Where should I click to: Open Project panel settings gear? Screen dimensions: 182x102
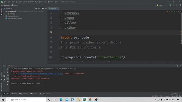coord(43,8)
